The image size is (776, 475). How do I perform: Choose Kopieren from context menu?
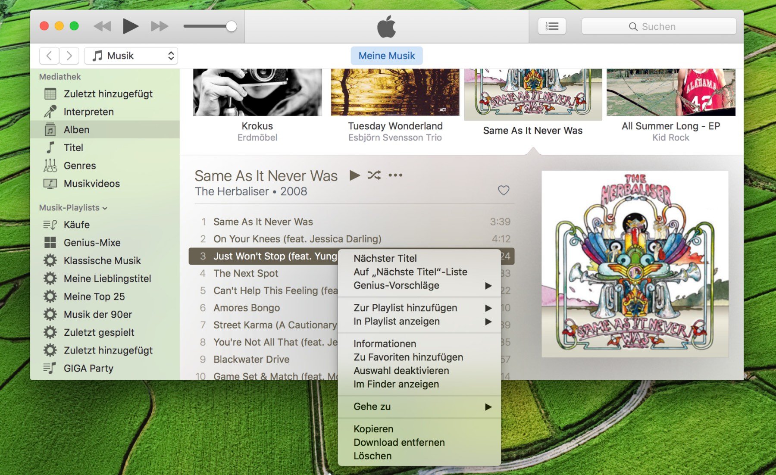click(x=419, y=429)
